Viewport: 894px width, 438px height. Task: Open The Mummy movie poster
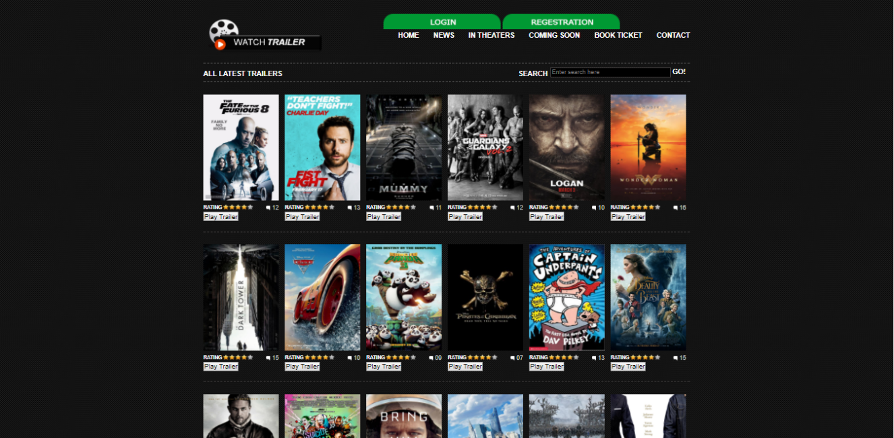404,148
